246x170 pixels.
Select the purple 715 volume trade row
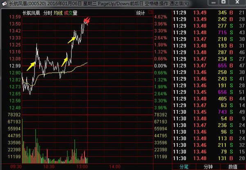click(x=209, y=32)
